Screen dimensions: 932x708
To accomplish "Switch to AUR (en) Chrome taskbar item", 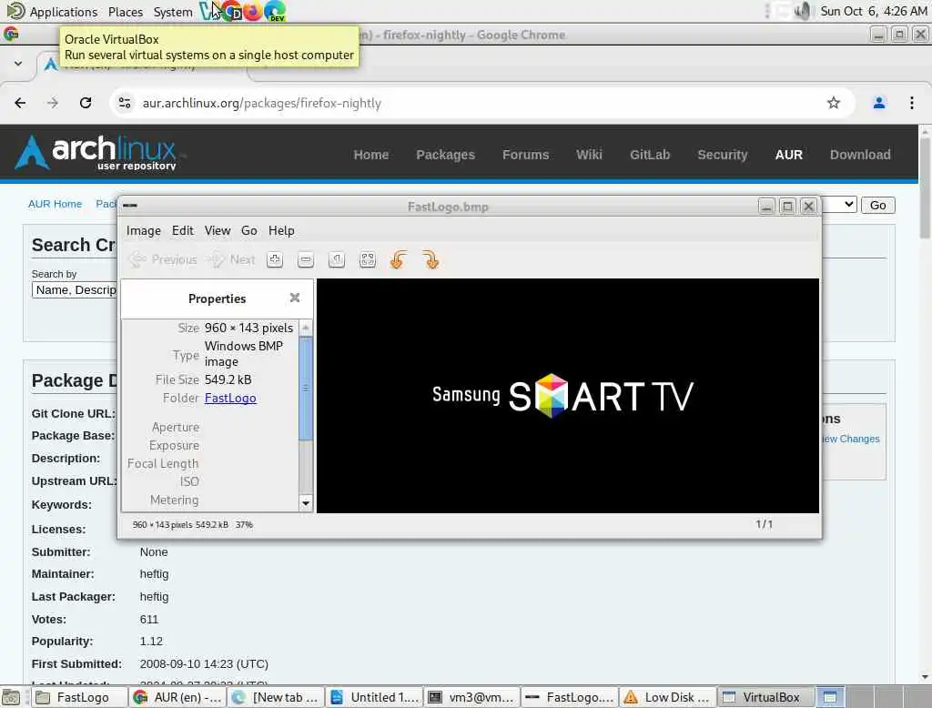I will pos(177,697).
